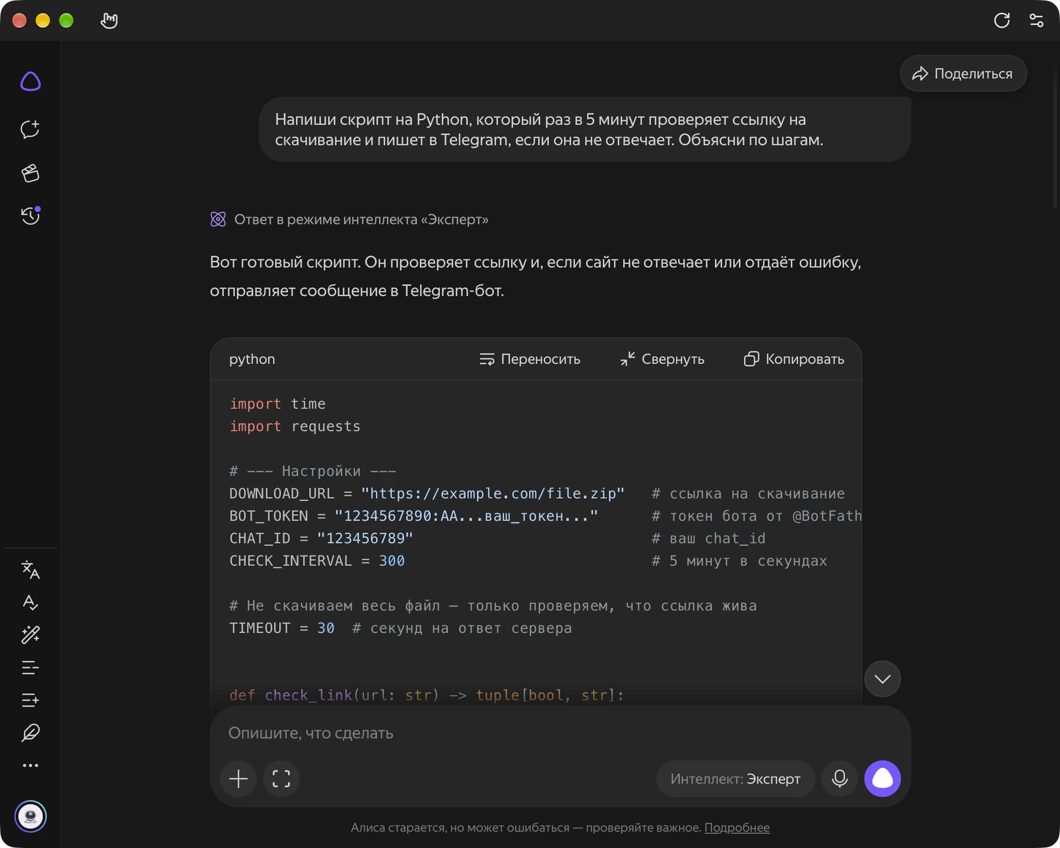Open the Подробнее link
This screenshot has width=1060, height=848.
coord(737,827)
